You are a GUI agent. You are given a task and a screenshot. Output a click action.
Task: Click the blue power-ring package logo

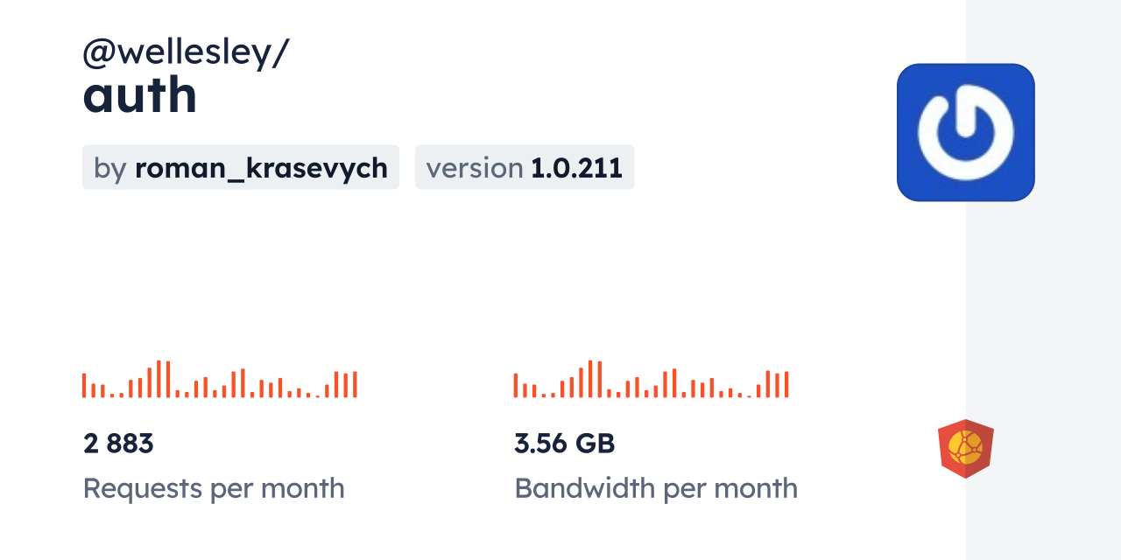pyautogui.click(x=965, y=132)
